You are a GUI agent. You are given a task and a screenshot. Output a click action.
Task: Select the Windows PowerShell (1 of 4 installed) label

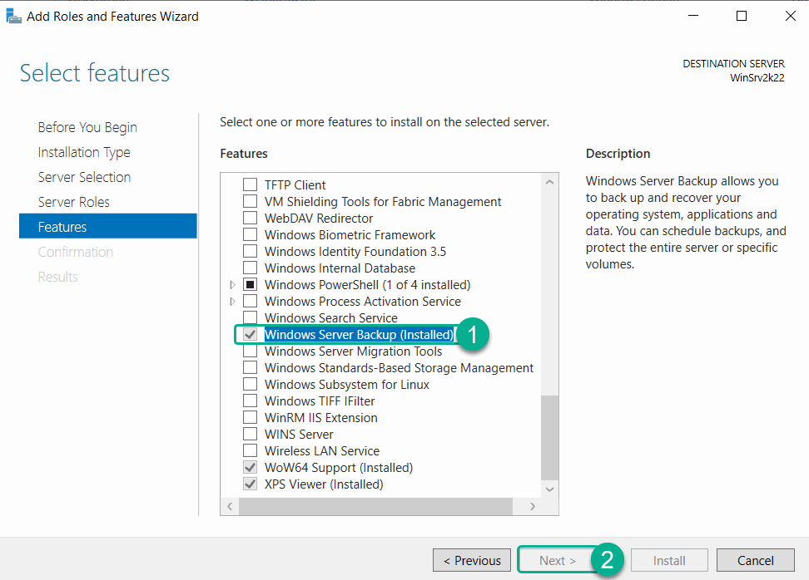tap(367, 285)
